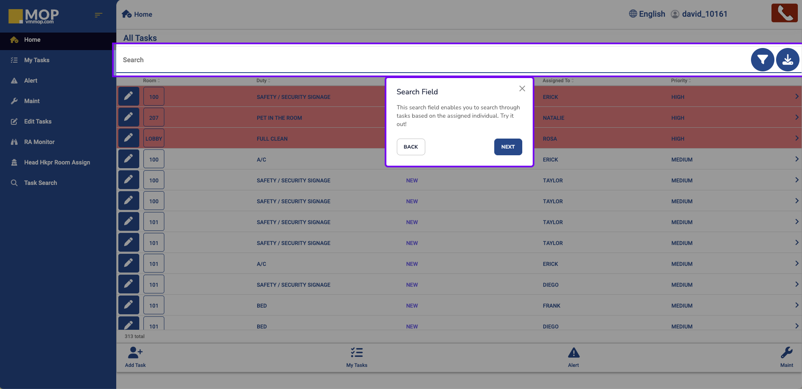Sort by Room column header
The width and height of the screenshot is (802, 389).
[x=151, y=81]
